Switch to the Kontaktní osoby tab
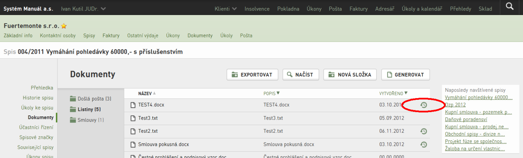Viewport: 523px width, 158px height. [58, 35]
